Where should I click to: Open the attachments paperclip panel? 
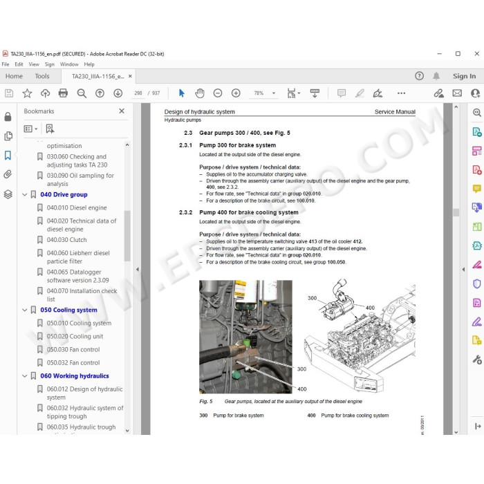tap(8, 174)
